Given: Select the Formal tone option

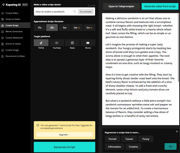Looking at the screenshot, I should pos(112,139).
